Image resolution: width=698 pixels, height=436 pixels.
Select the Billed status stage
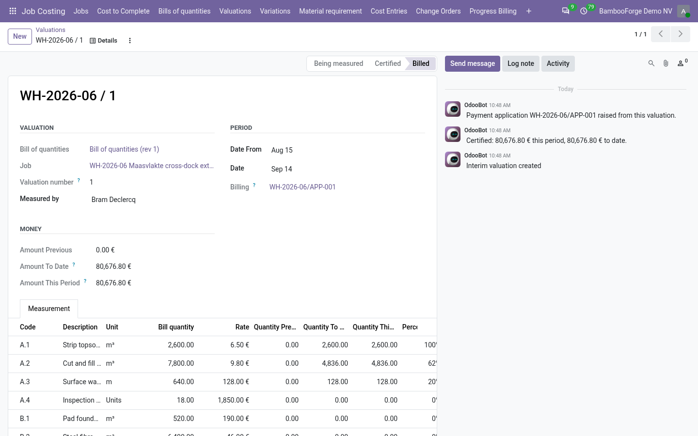point(421,63)
